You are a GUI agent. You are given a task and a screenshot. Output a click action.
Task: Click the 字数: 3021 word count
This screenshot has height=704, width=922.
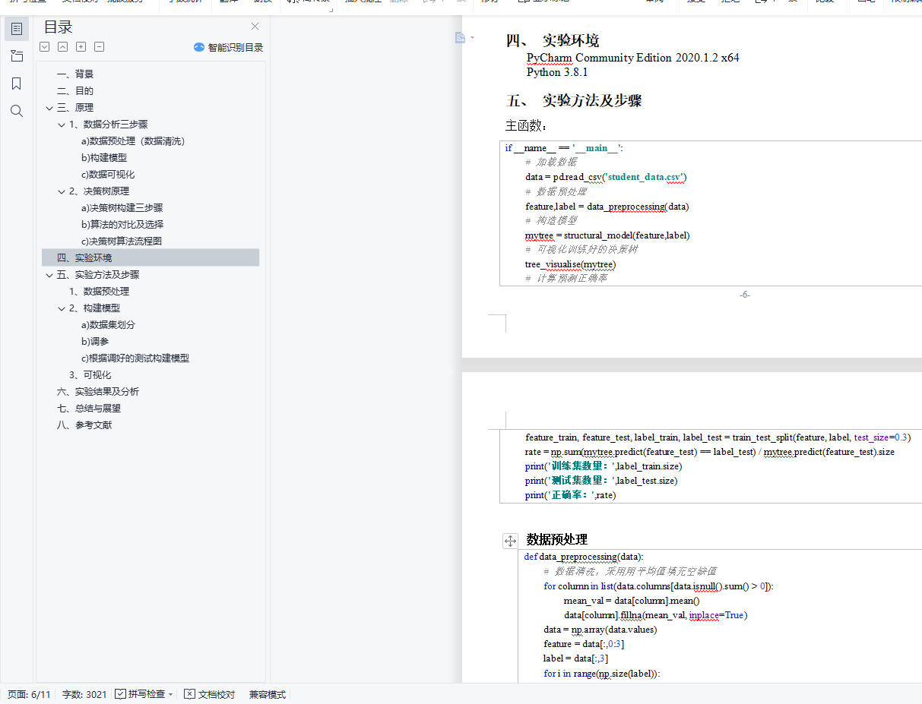pos(84,694)
